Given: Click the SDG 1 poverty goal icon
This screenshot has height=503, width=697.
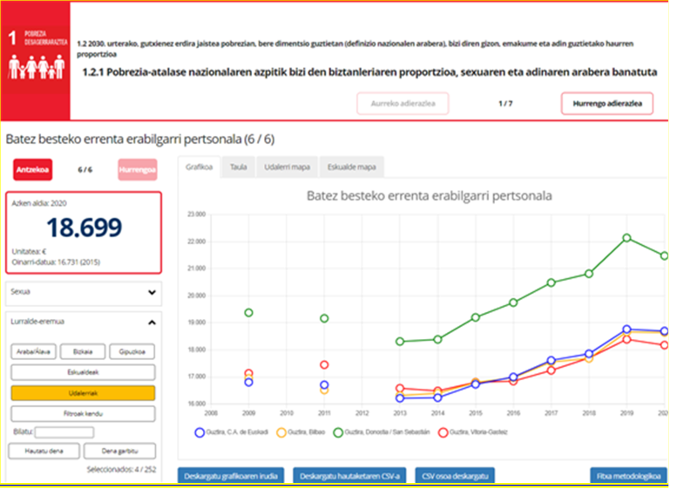Looking at the screenshot, I should point(36,60).
